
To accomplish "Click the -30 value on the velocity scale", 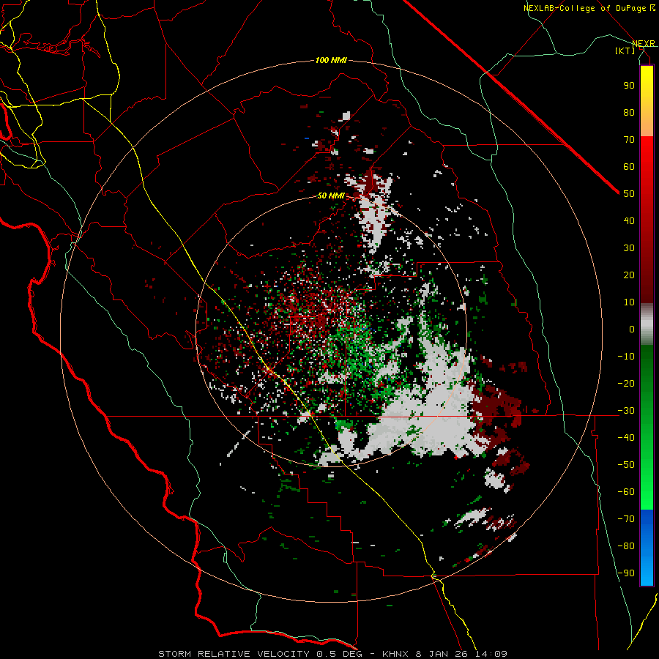I will point(626,411).
